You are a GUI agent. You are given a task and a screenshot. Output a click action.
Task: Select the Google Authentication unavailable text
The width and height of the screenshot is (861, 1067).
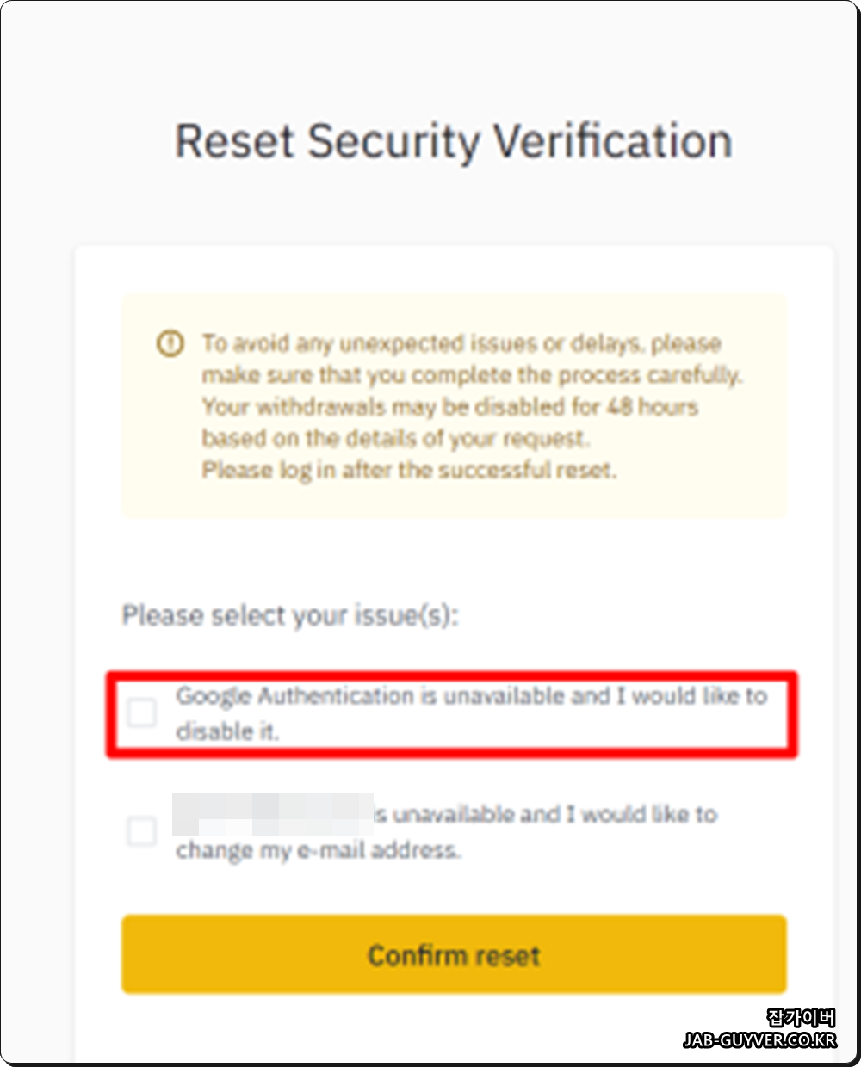tap(472, 697)
